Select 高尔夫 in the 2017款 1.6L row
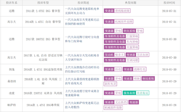The image size is (181, 112). 12,57
